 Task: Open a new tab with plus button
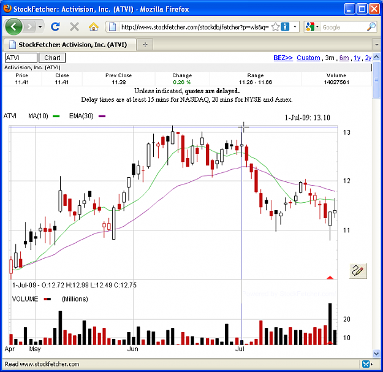tap(145, 45)
